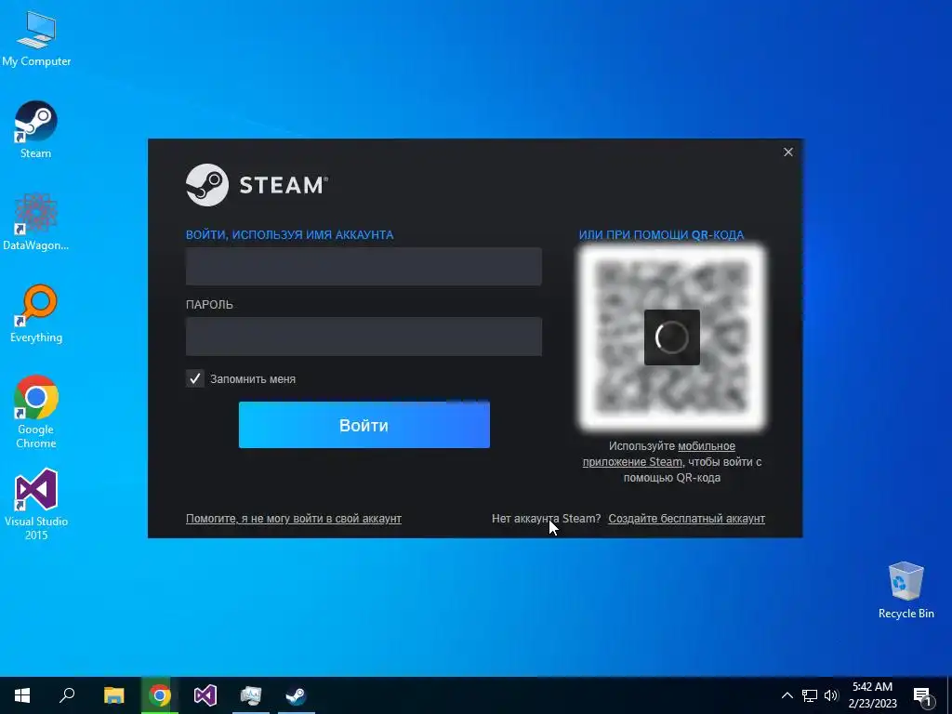Image resolution: width=952 pixels, height=714 pixels.
Task: Select the Recycle Bin icon
Action: [906, 590]
